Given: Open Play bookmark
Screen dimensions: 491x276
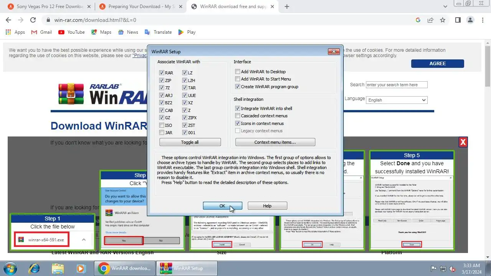Looking at the screenshot, I should point(187,32).
